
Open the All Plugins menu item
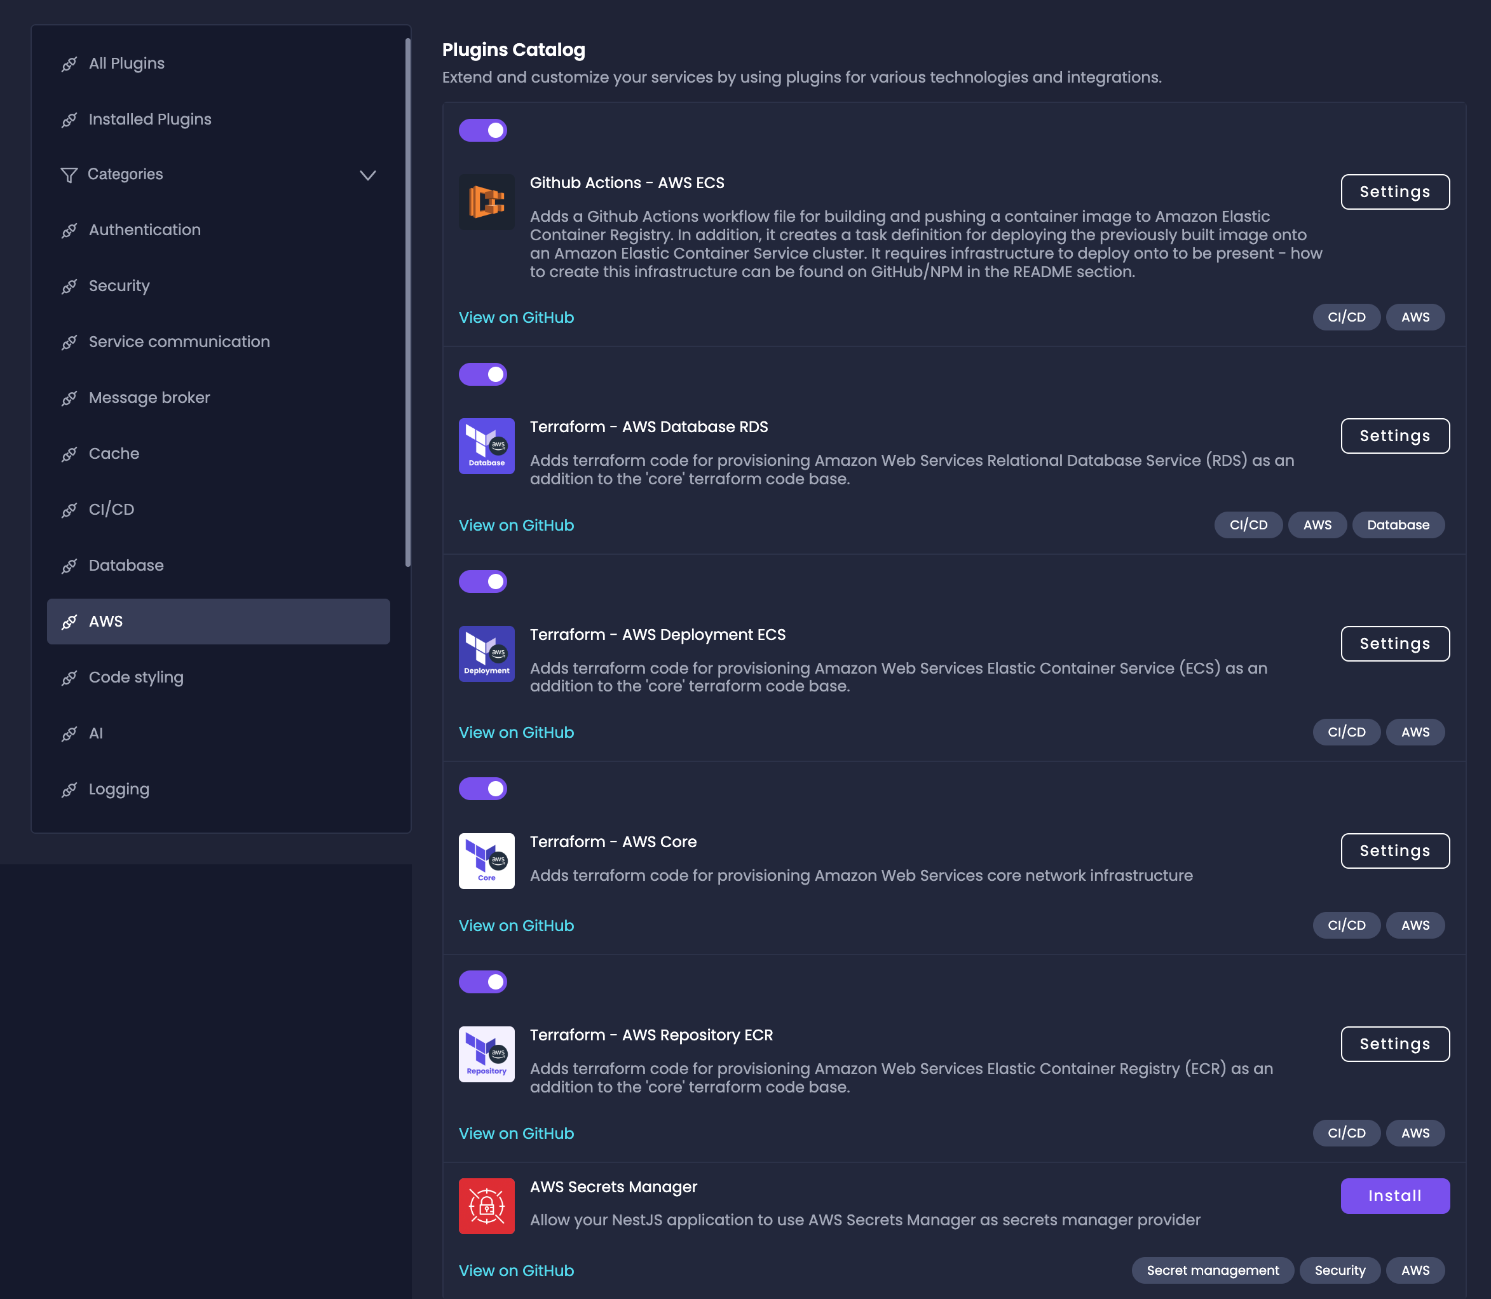218,63
